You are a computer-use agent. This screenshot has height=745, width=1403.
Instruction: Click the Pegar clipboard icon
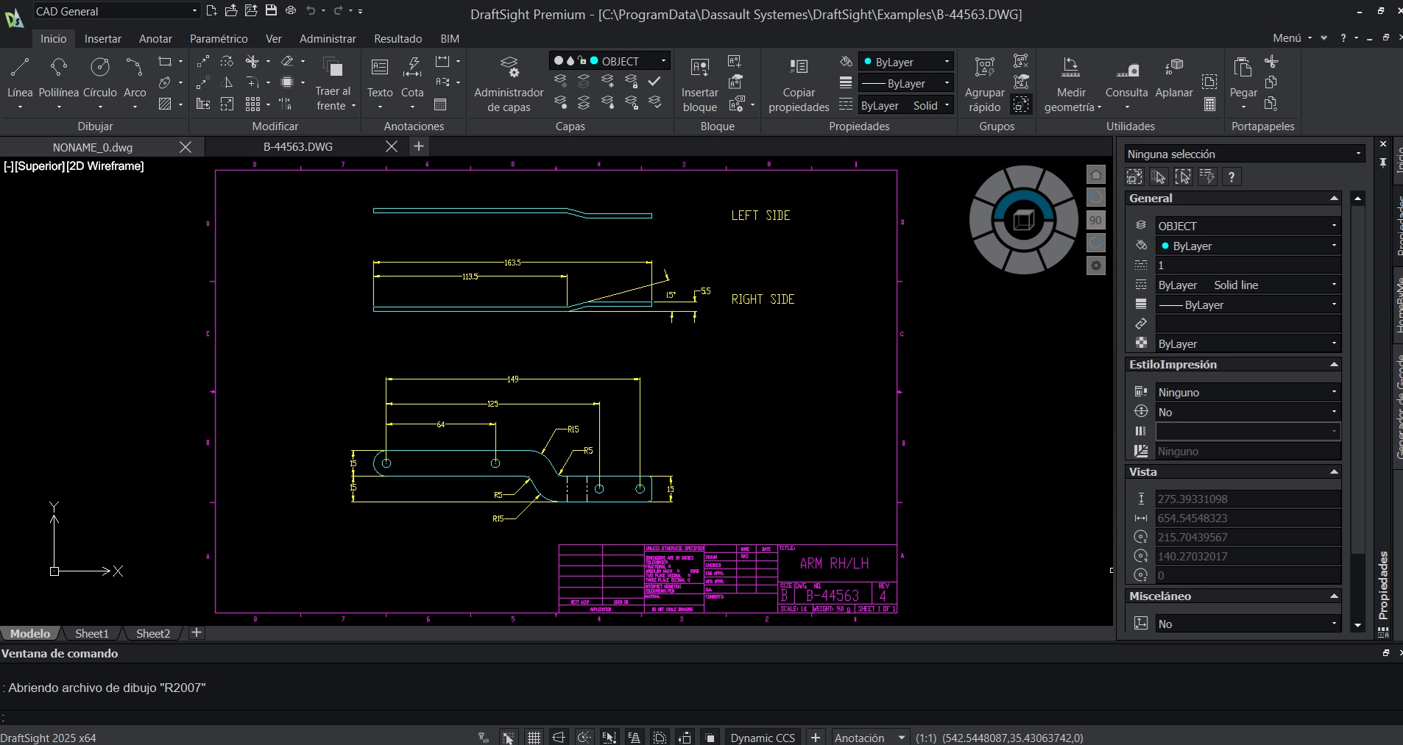click(1243, 68)
